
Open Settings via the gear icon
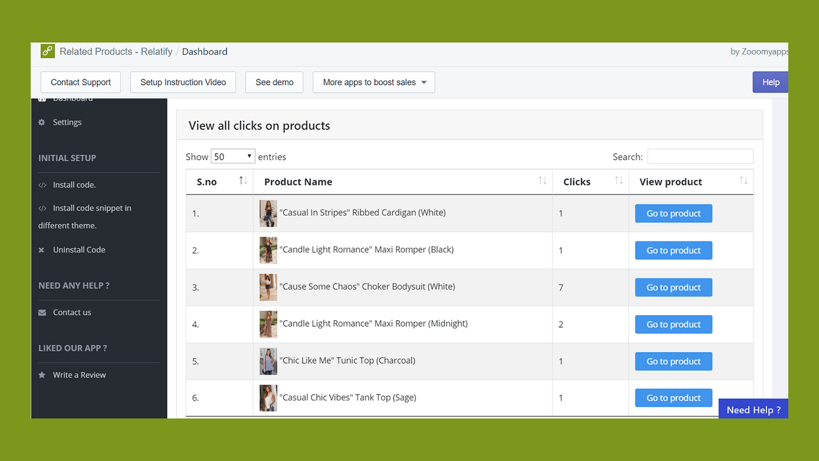pos(42,122)
